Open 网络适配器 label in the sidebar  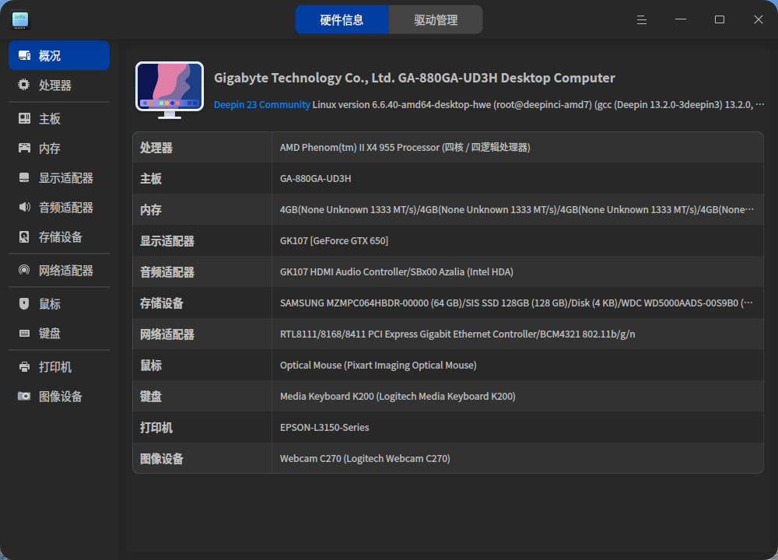[66, 271]
